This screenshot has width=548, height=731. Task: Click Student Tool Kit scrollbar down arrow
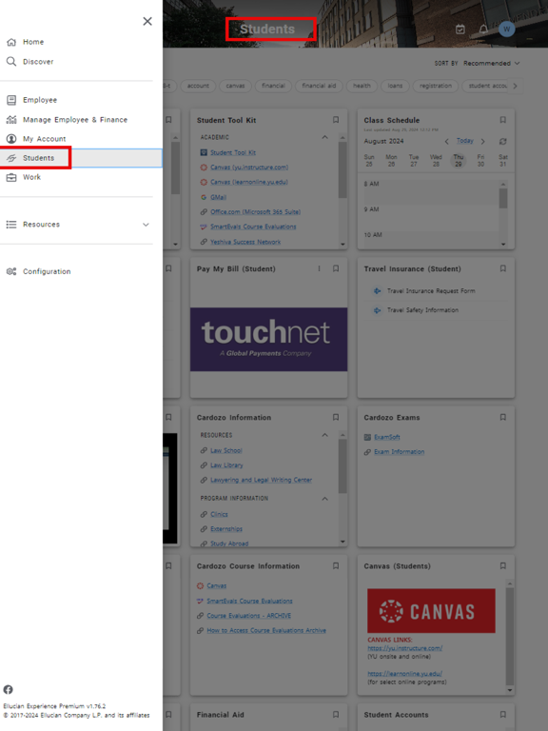[x=342, y=244]
